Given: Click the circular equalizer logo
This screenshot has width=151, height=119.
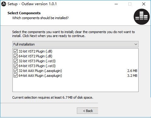Looking at the screenshot, I should (x=142, y=17).
